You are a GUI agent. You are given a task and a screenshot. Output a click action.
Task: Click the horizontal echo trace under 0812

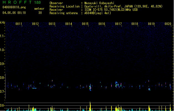point(34,88)
